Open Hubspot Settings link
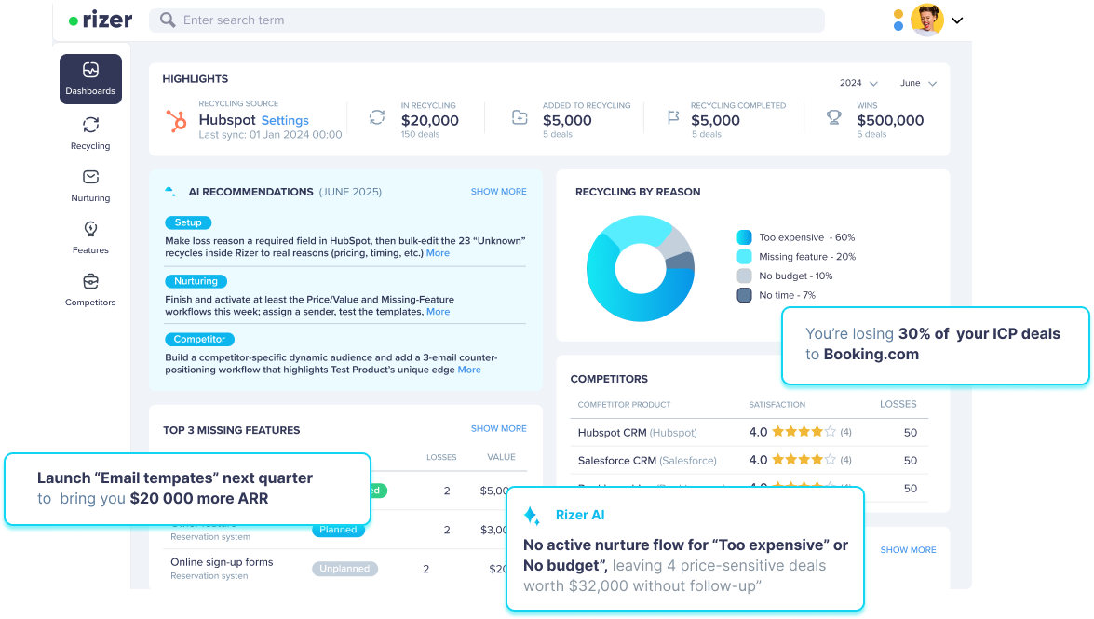 coord(285,120)
